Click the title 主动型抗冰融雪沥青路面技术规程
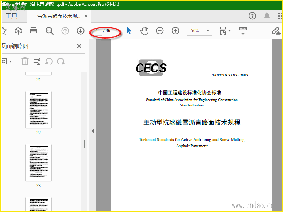283x212 pixels. click(x=192, y=122)
